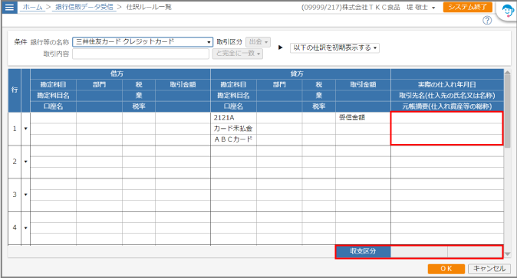Click the 収支区分 footer label
Image resolution: width=517 pixels, height=278 pixels.
click(363, 251)
